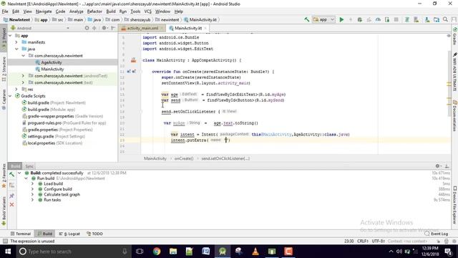Open the Event Log button
The height and width of the screenshot is (258, 458).
coord(437,234)
